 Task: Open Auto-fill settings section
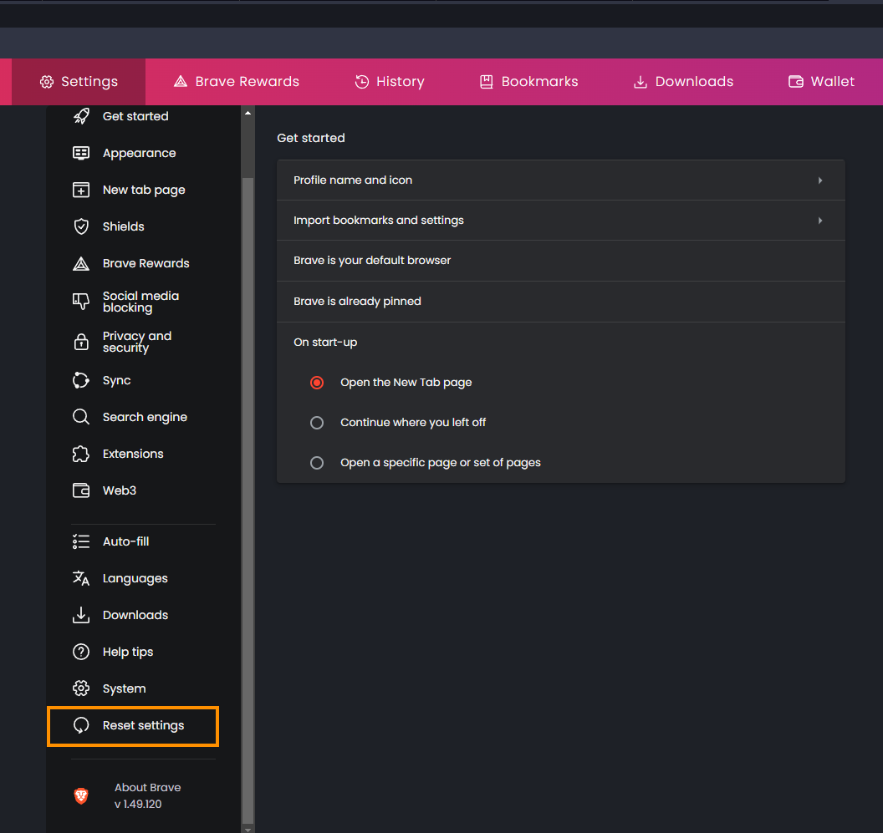[x=125, y=541]
